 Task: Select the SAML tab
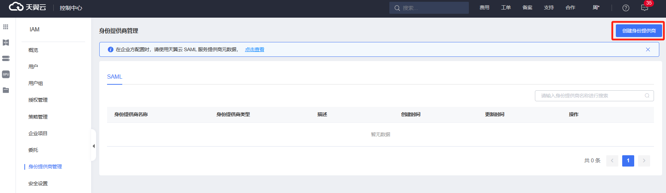coord(114,77)
